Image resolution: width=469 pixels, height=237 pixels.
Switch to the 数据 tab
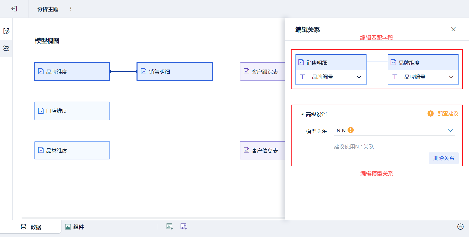31,227
